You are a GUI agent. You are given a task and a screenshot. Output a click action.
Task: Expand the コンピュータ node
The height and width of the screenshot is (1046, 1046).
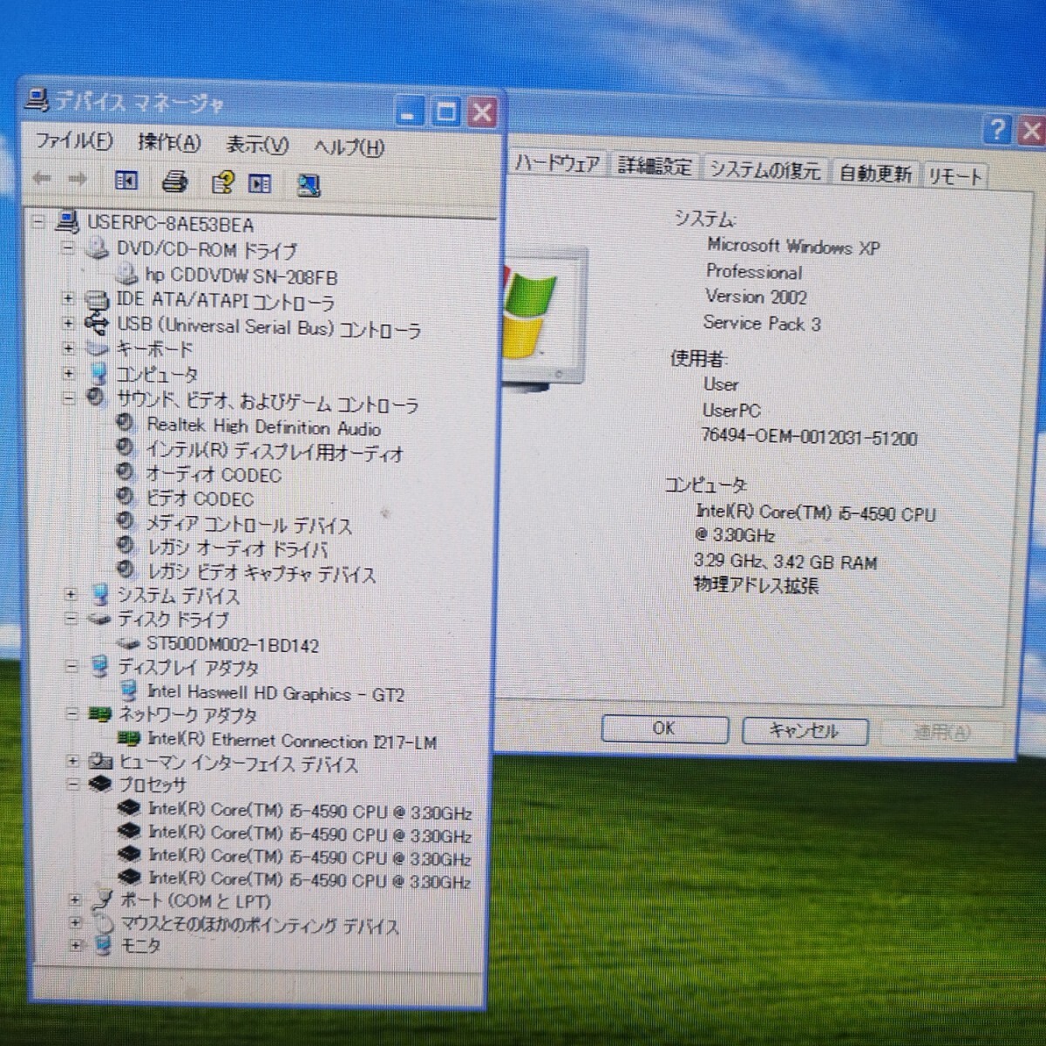pyautogui.click(x=69, y=373)
